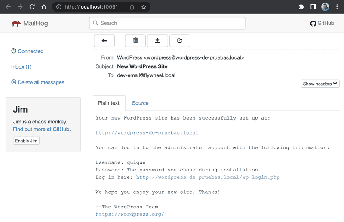
Task: Select the sender wordpress@wordpress-de-pruebas.local text
Action: 194,57
